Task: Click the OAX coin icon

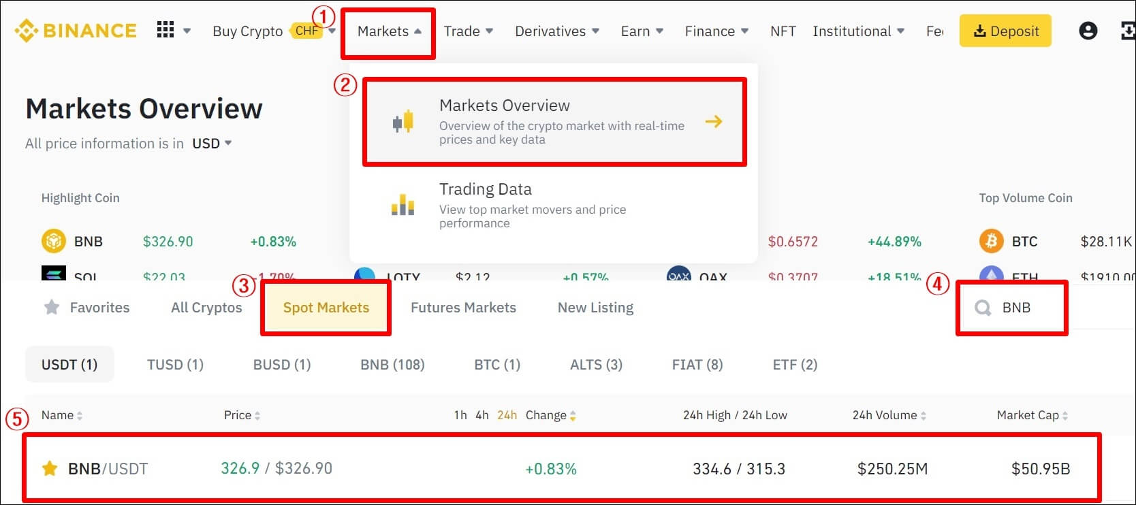Action: 679,274
